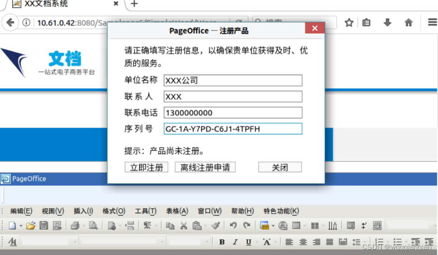Undo the last action
The width and height of the screenshot is (438, 255).
(x=233, y=225)
